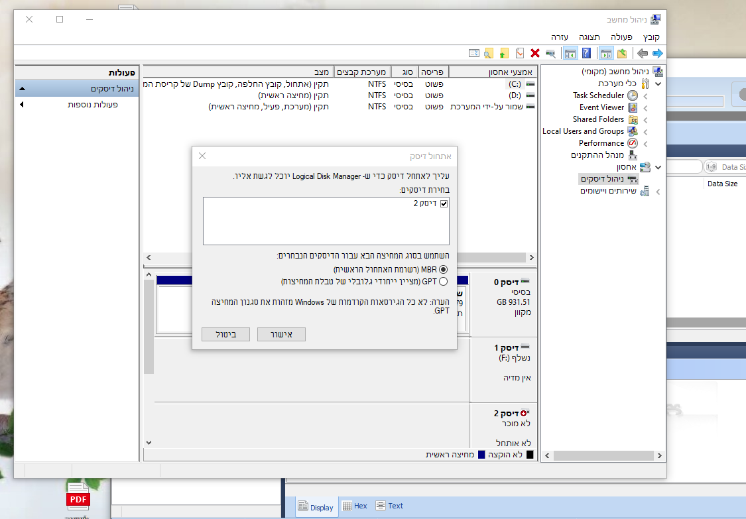Click the folder with magnifier toolbar icon
This screenshot has height=519, width=746.
click(x=488, y=53)
